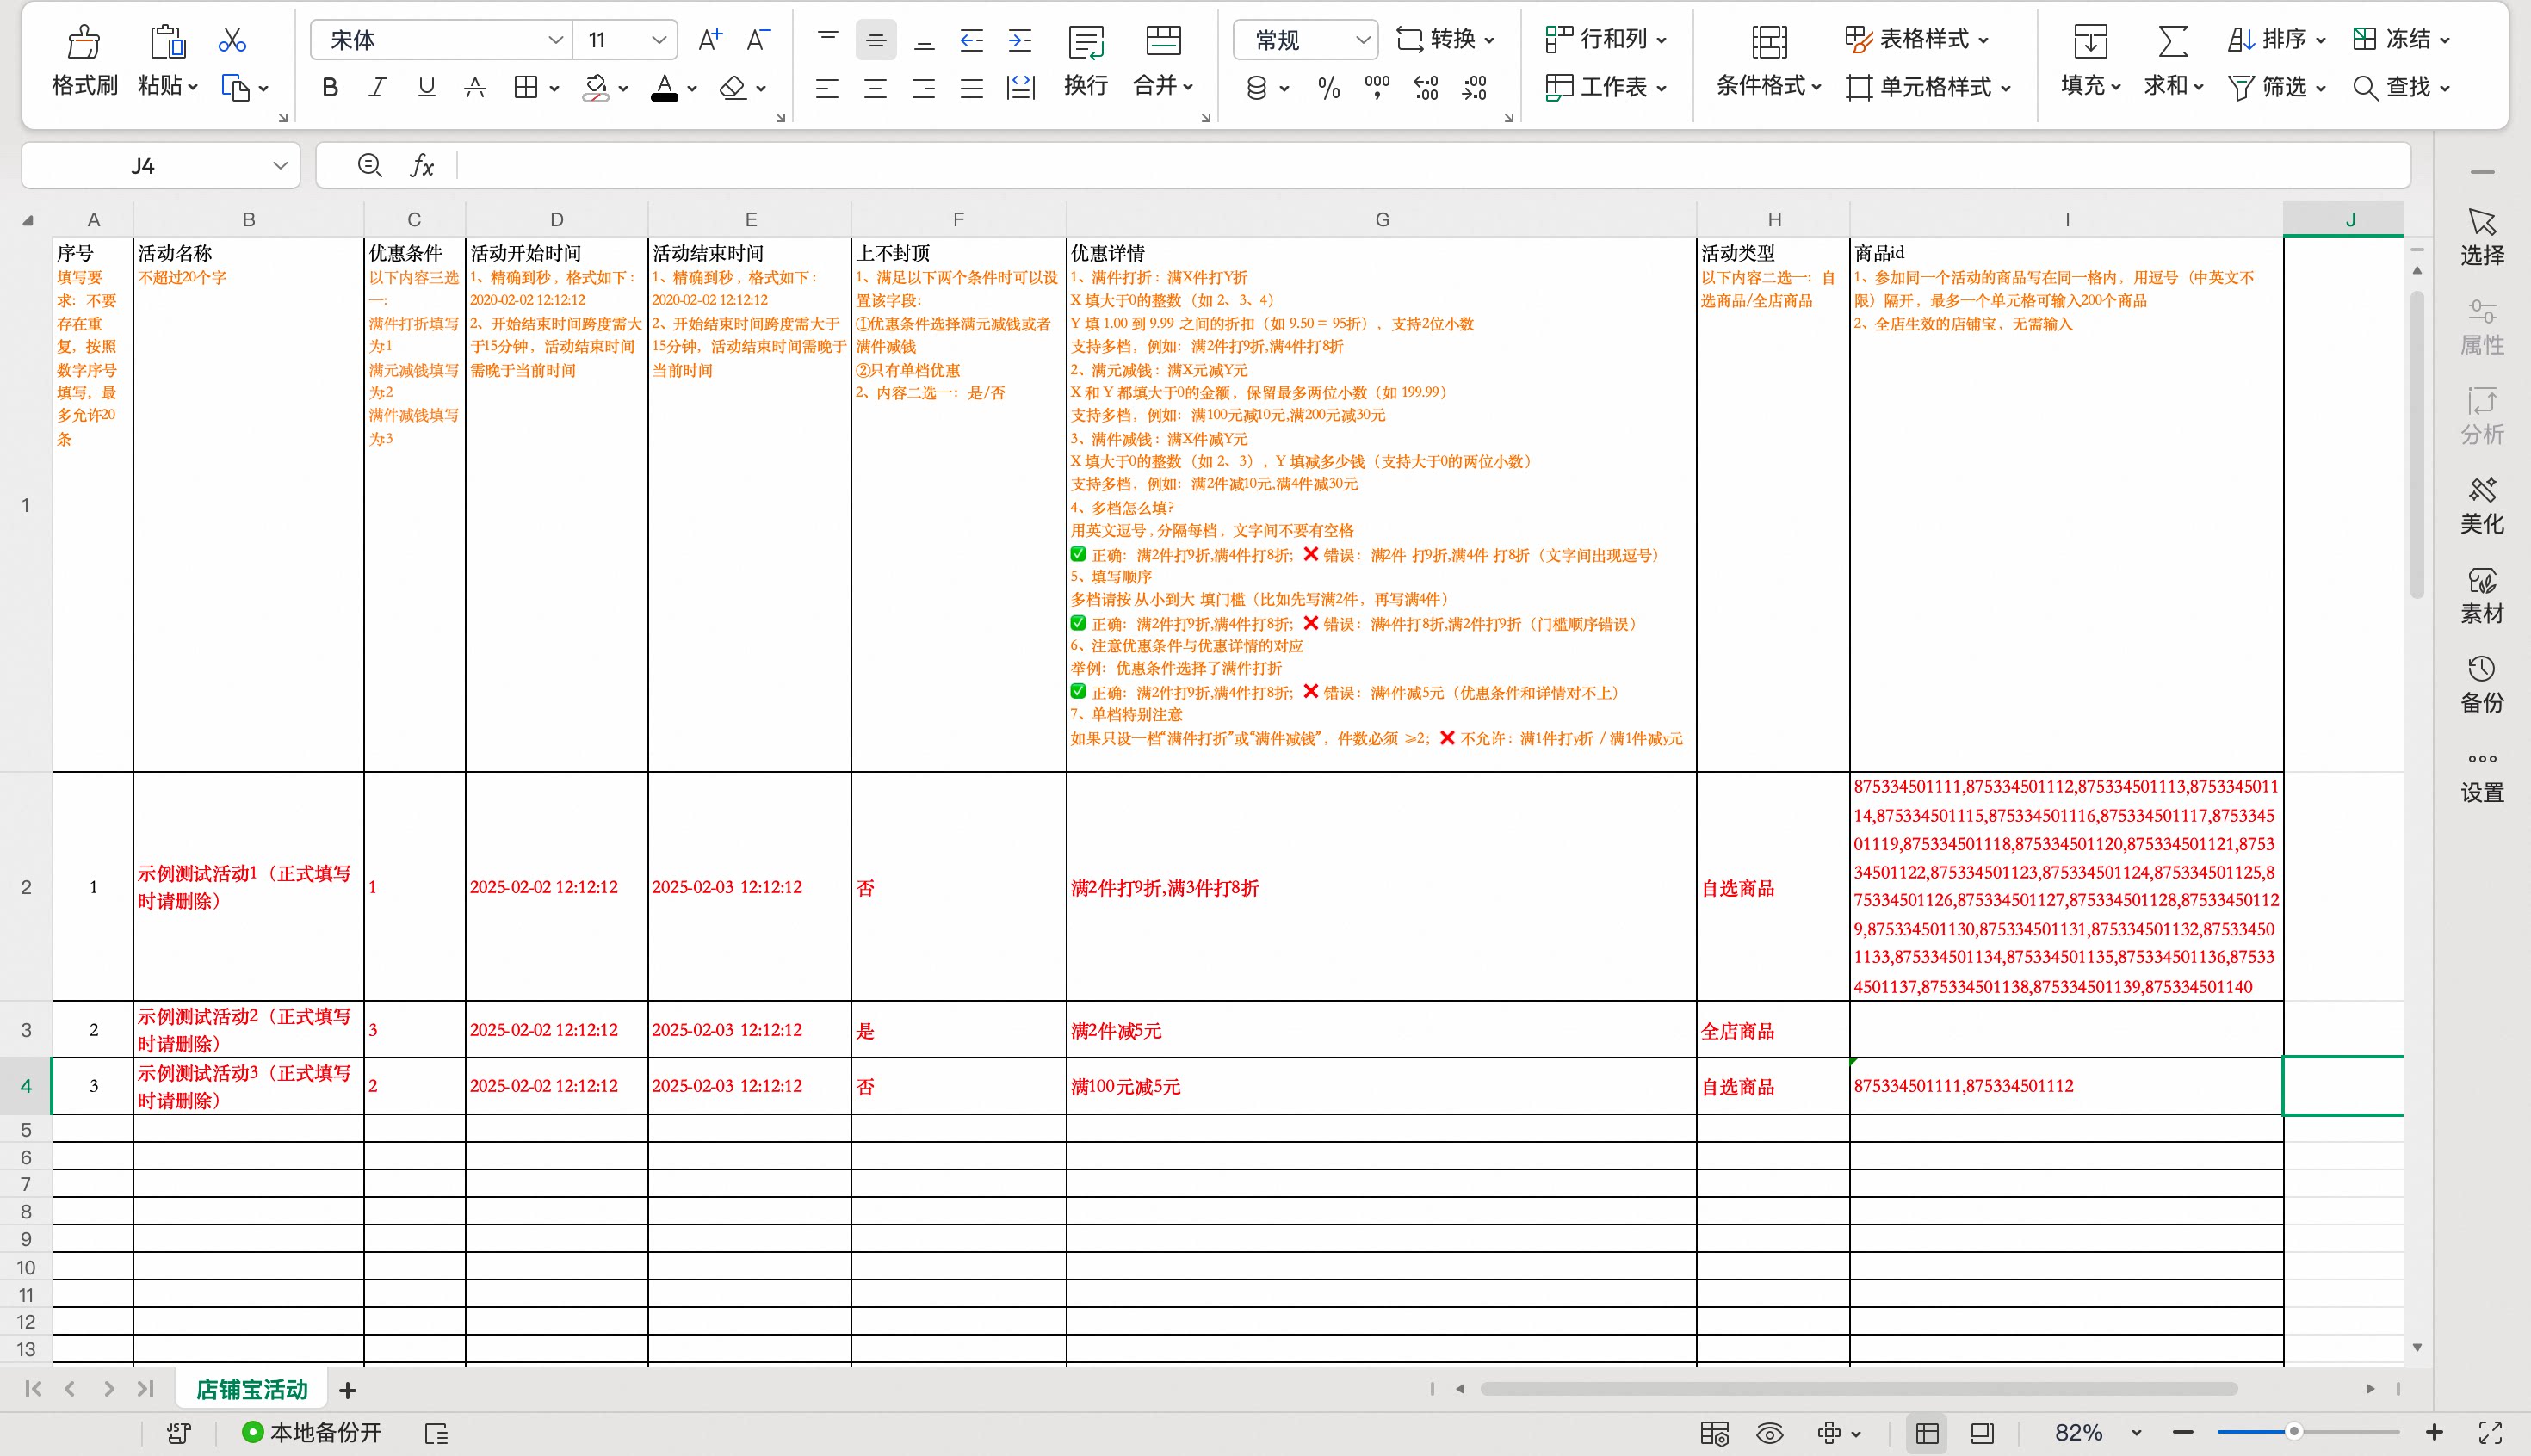Select the 店铺宝活动 sheet tab
This screenshot has width=2531, height=1456.
coord(251,1389)
